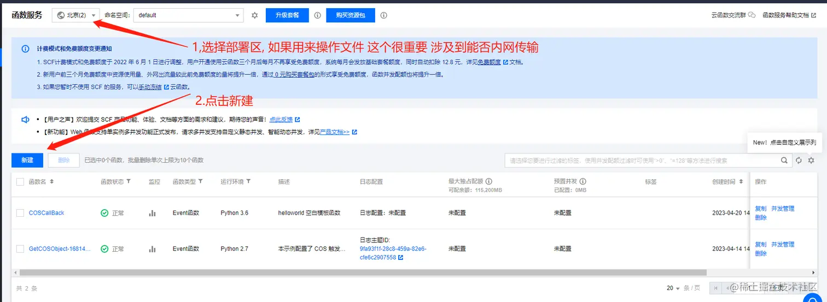Click the greyed 删除 batch button

point(63,160)
